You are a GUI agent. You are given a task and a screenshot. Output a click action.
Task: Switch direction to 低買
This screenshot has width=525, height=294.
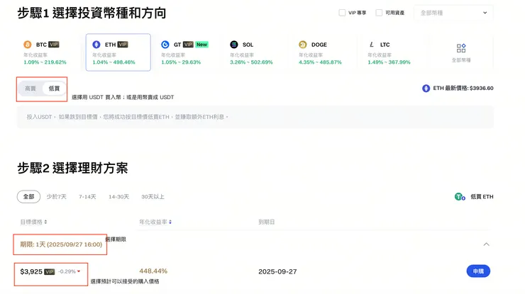coord(54,89)
